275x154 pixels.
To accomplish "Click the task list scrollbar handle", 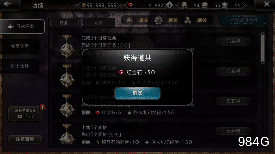I will [x=263, y=48].
